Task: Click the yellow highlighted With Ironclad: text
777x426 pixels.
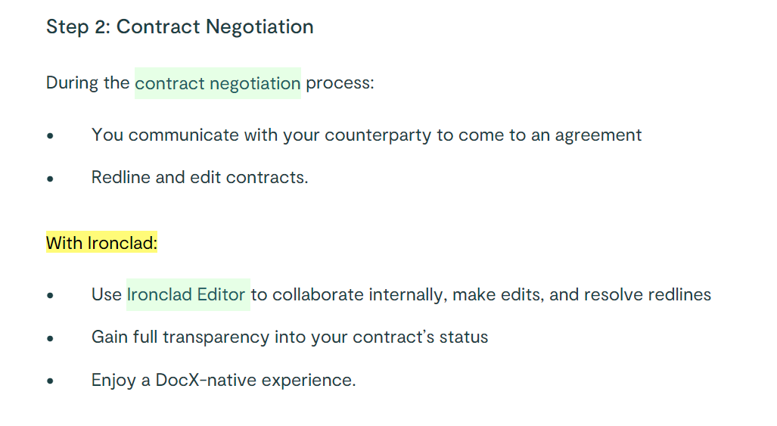Action: point(101,243)
